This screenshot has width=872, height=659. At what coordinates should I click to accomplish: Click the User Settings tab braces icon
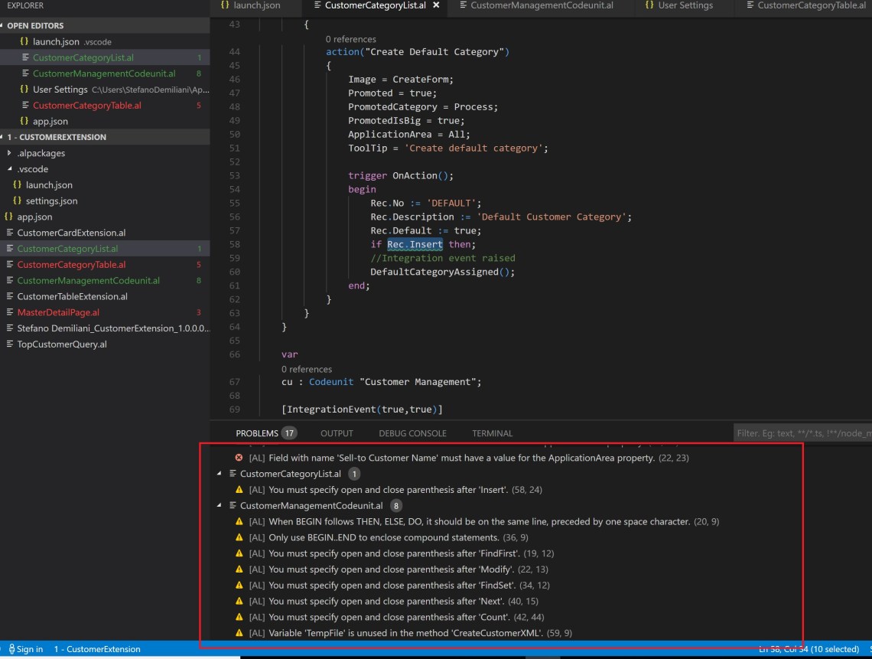click(649, 5)
